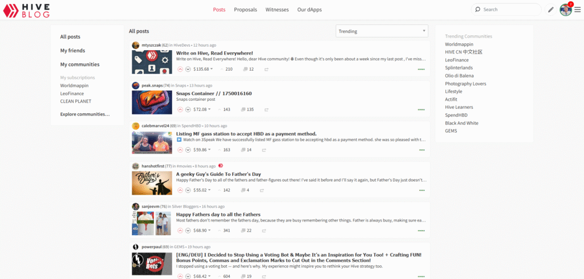
Task: Click the red Hive icon beside hanshotfirst's post time
Action: pyautogui.click(x=221, y=166)
